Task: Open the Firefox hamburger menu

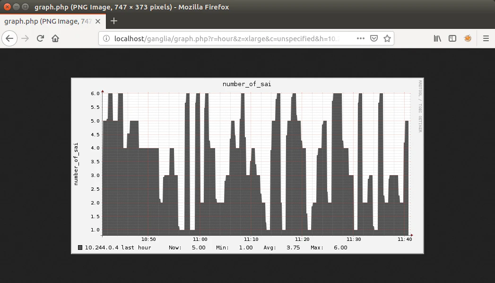Action: (x=486, y=38)
